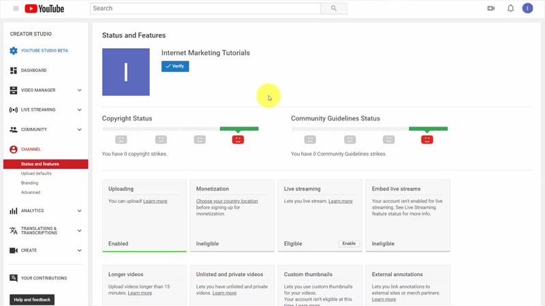Click the red copyright status smiley face
This screenshot has width=545, height=306.
tap(238, 139)
